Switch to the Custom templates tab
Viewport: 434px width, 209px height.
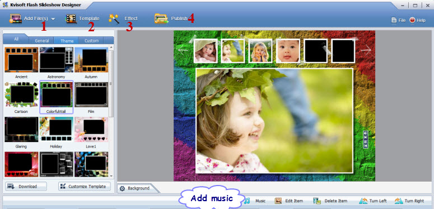coord(91,41)
